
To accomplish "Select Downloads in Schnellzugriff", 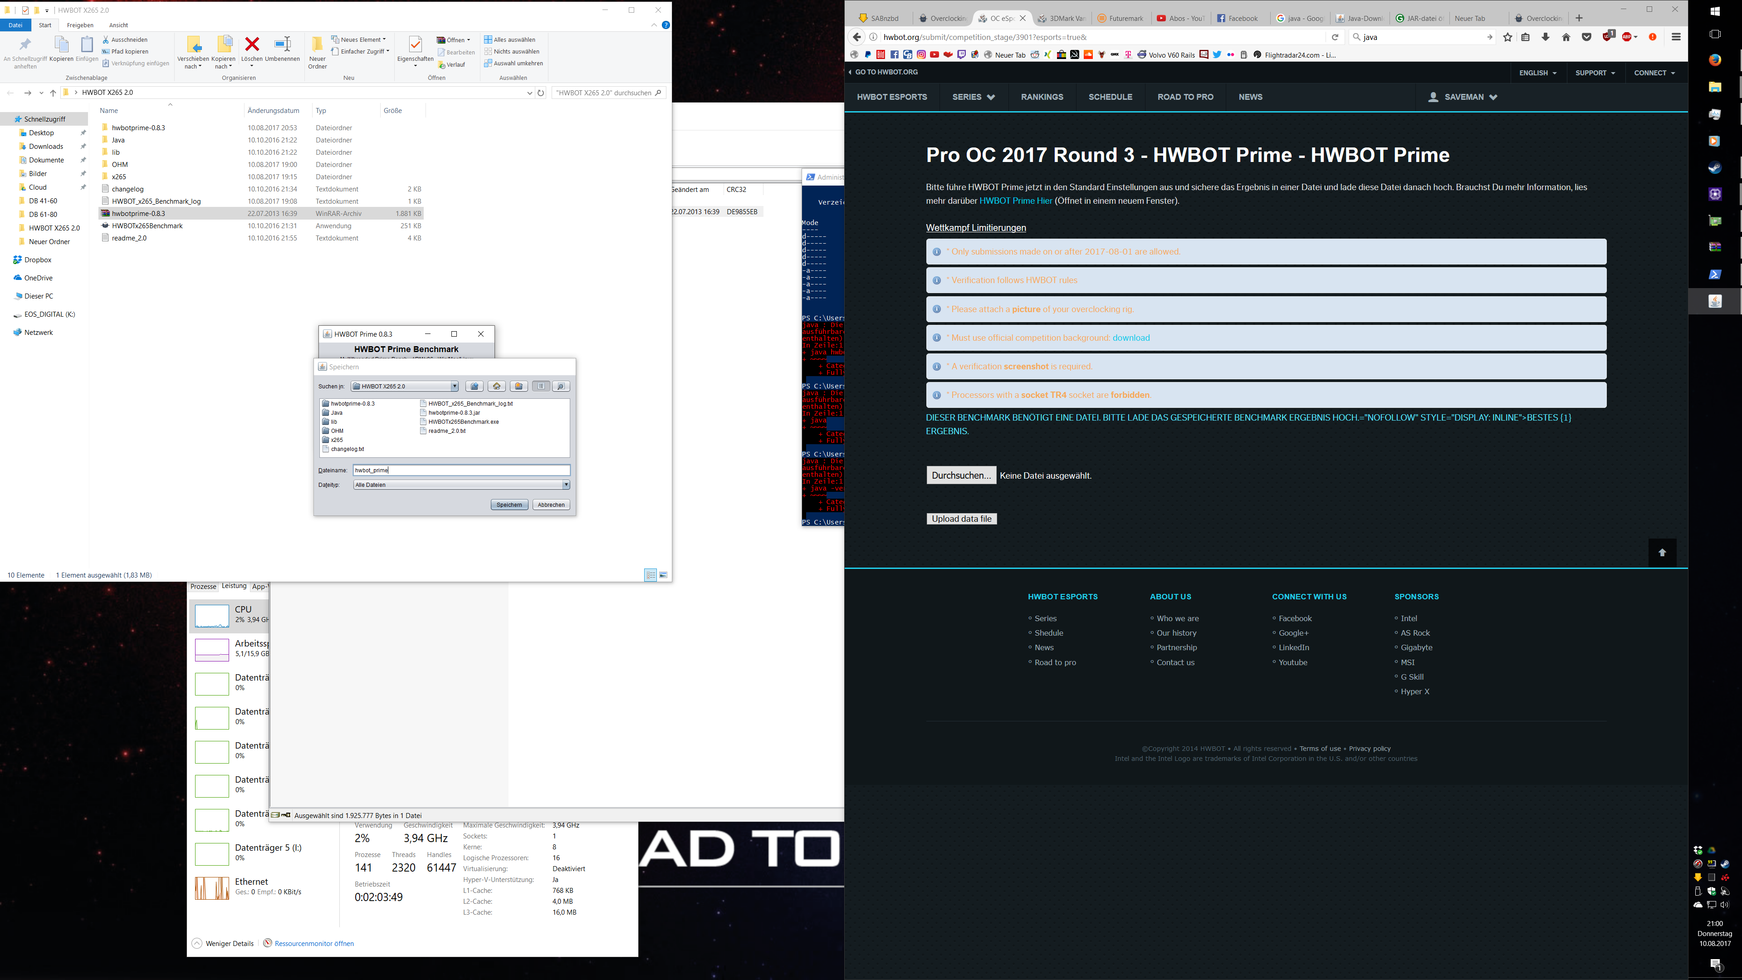I will tap(46, 146).
